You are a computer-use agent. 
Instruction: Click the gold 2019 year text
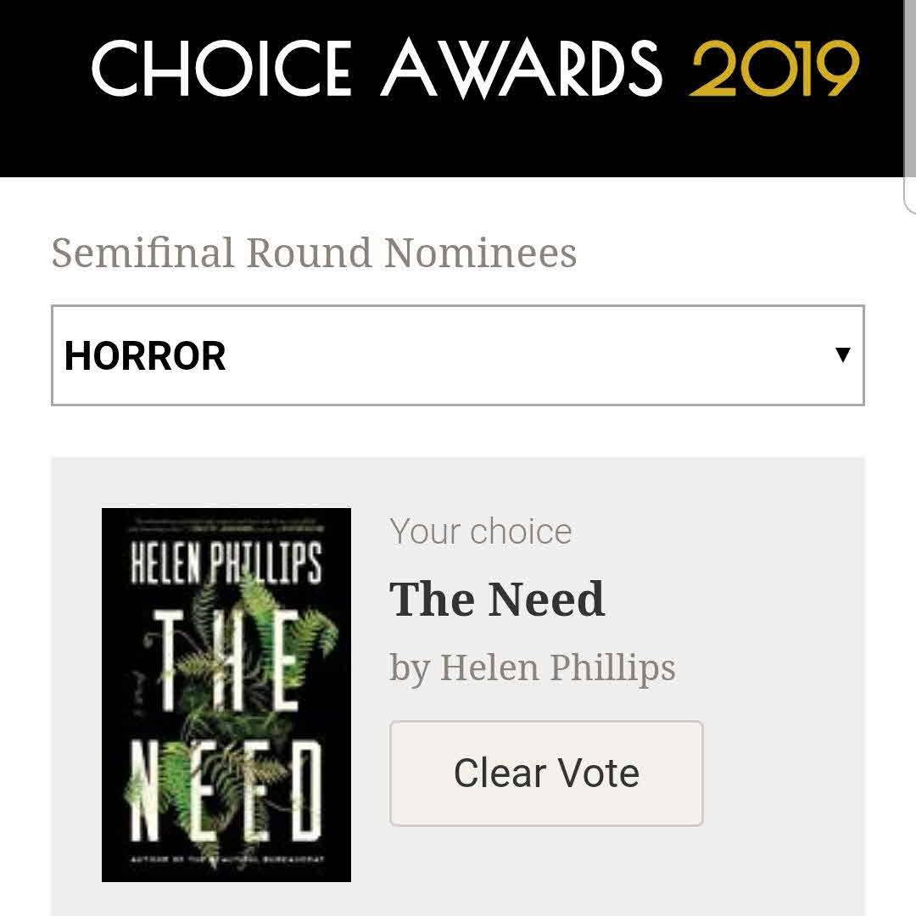(x=774, y=68)
